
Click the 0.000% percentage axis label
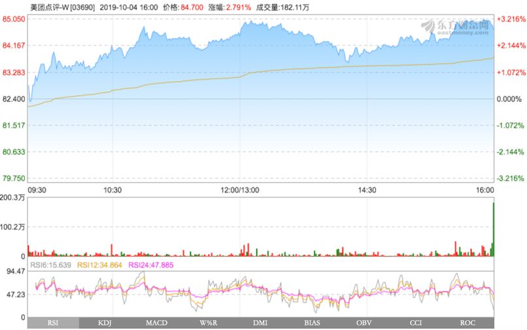point(509,99)
